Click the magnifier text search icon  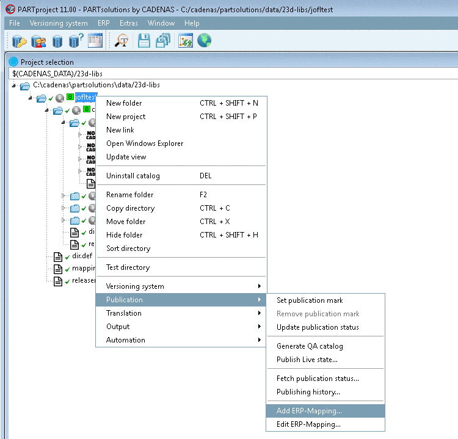[121, 41]
